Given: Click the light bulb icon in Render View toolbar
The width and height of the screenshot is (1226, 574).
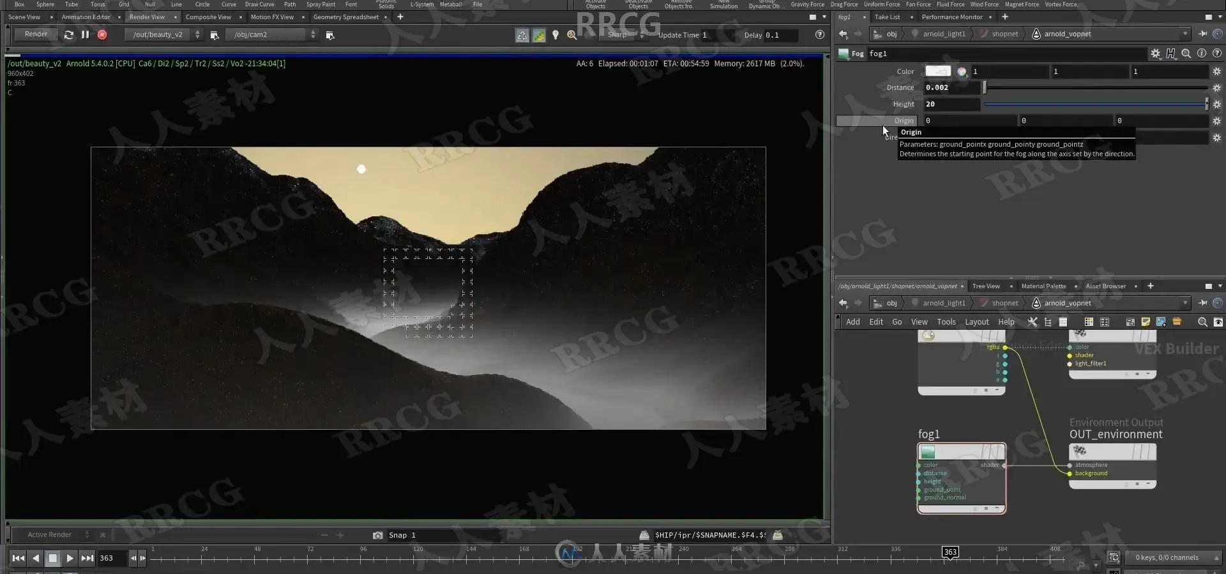Looking at the screenshot, I should (x=556, y=35).
